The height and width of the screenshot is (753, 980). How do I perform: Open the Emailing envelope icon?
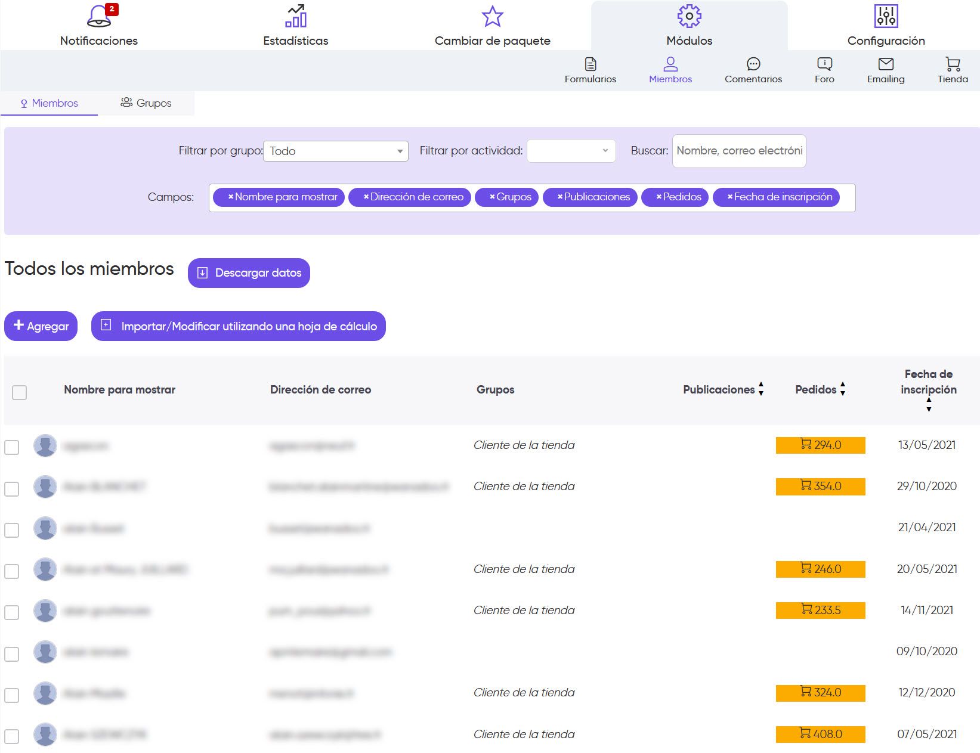tap(886, 64)
